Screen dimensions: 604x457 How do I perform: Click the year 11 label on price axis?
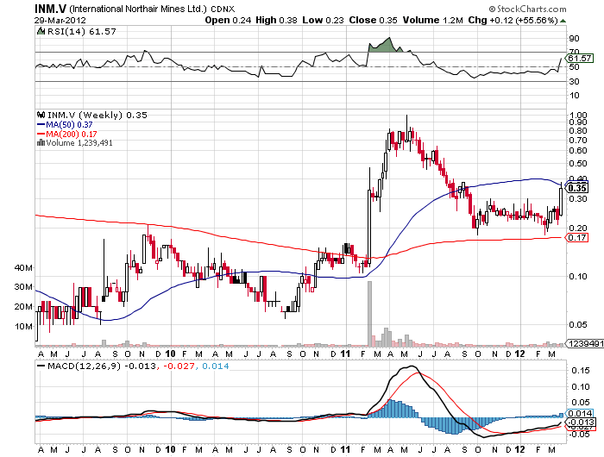(345, 354)
